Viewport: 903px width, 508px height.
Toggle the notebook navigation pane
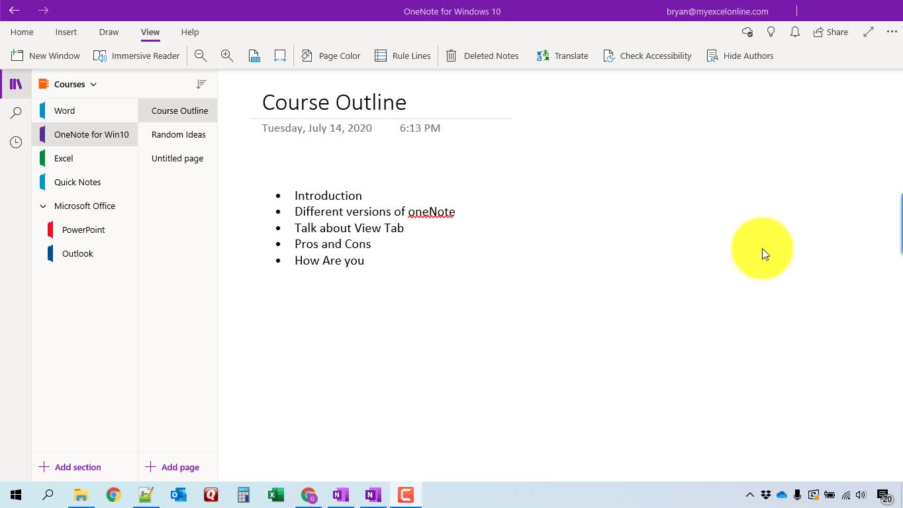coord(16,84)
